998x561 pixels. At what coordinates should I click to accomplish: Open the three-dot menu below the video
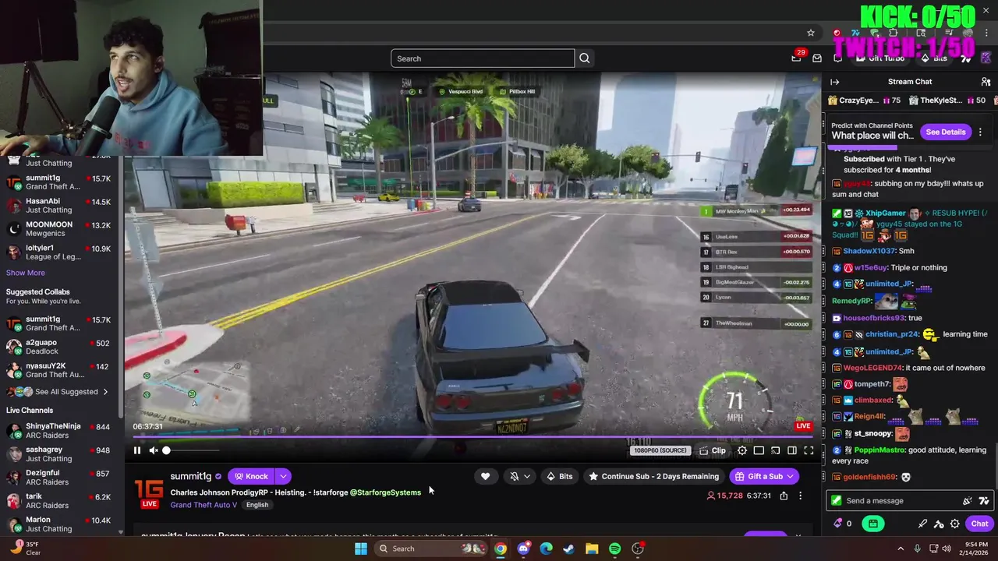tap(800, 496)
